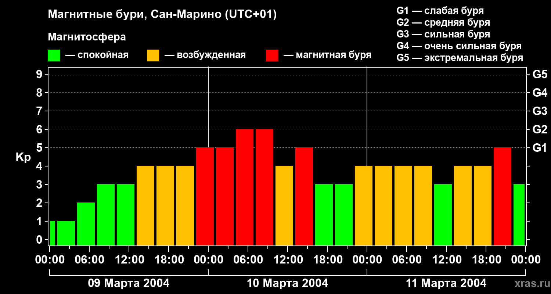The height and width of the screenshot is (294, 551).
Task: Click the '— магнитная буря' legend label
Action: pos(327,55)
